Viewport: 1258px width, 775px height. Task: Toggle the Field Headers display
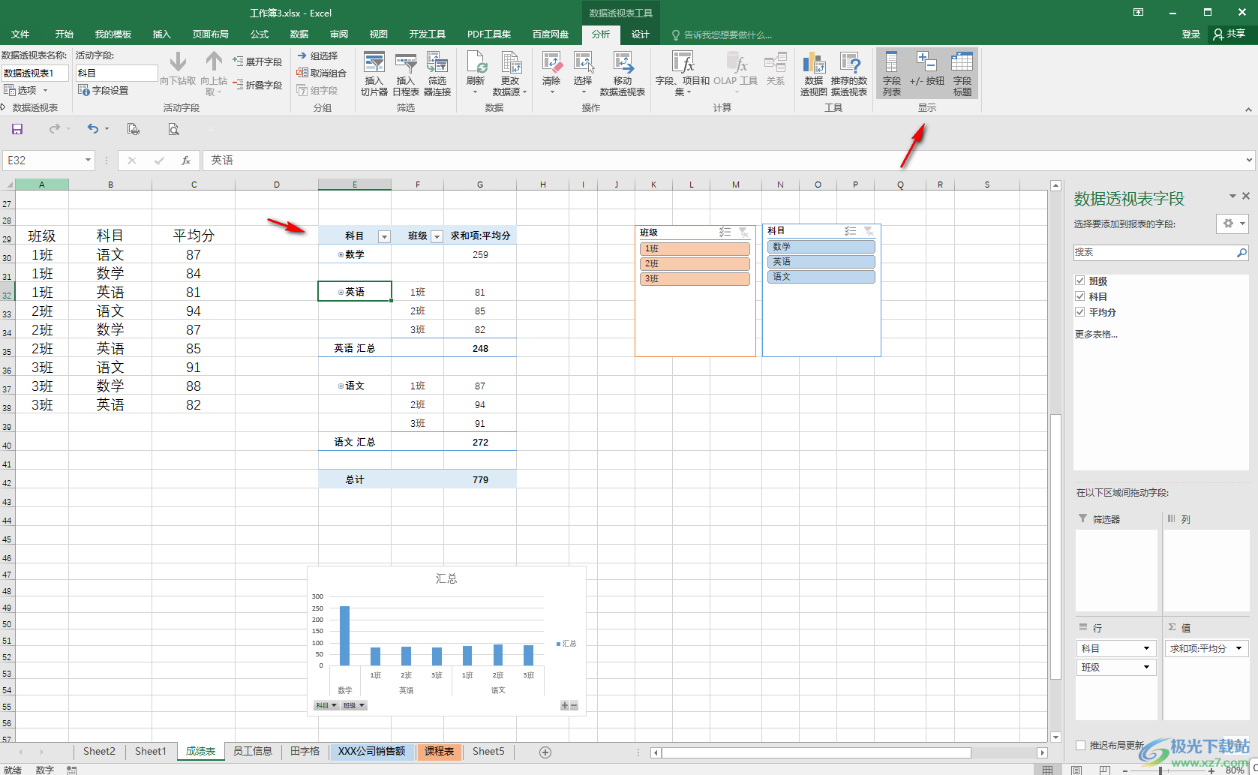tap(962, 74)
